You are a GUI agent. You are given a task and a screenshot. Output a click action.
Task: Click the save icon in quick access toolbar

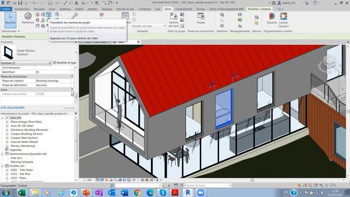pyautogui.click(x=20, y=3)
